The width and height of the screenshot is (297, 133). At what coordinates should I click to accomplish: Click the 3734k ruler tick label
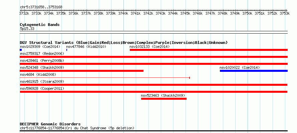pos(49,13)
